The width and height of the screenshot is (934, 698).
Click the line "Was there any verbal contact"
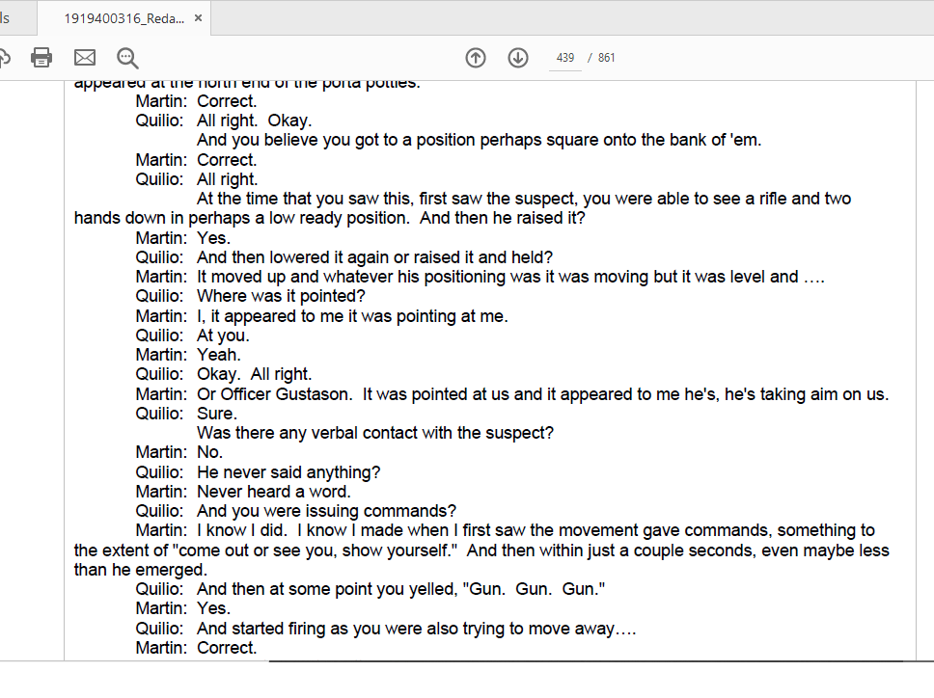(374, 433)
